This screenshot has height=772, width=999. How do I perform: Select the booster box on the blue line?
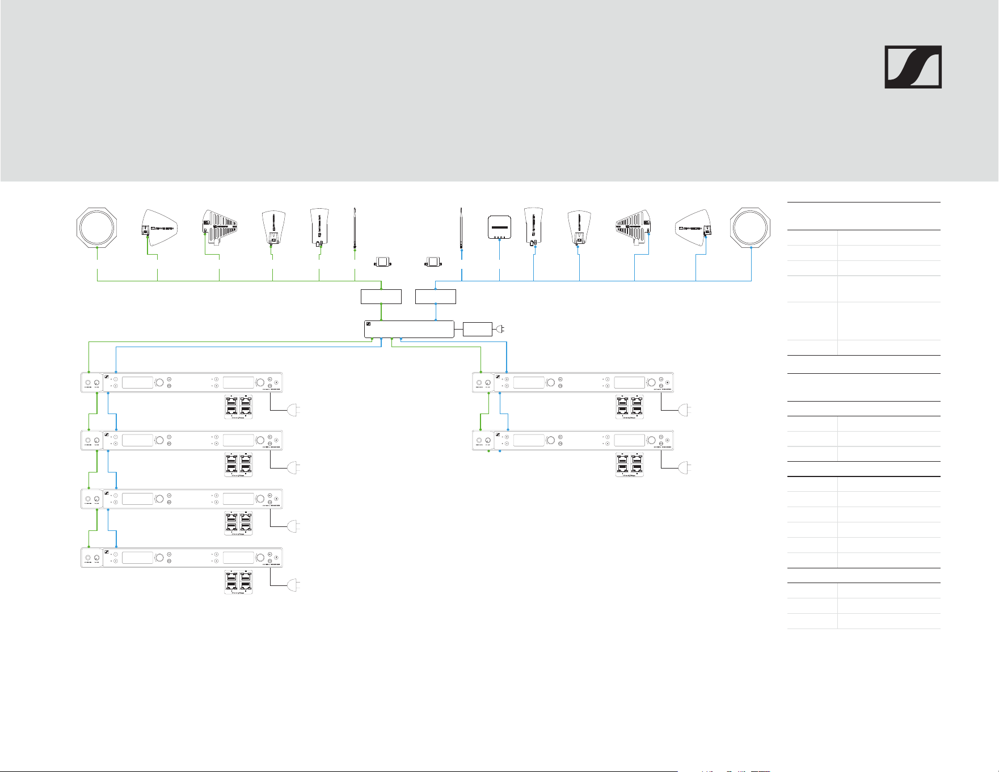[436, 296]
